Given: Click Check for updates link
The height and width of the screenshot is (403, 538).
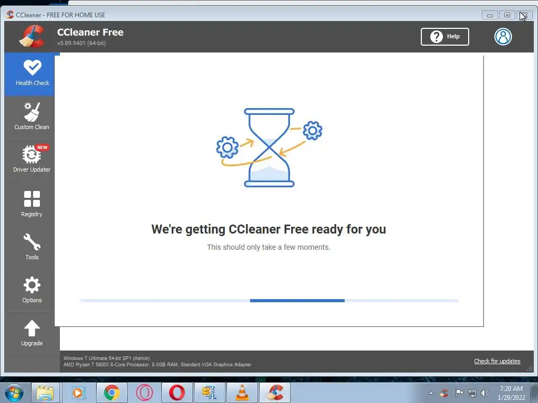Looking at the screenshot, I should pos(497,361).
